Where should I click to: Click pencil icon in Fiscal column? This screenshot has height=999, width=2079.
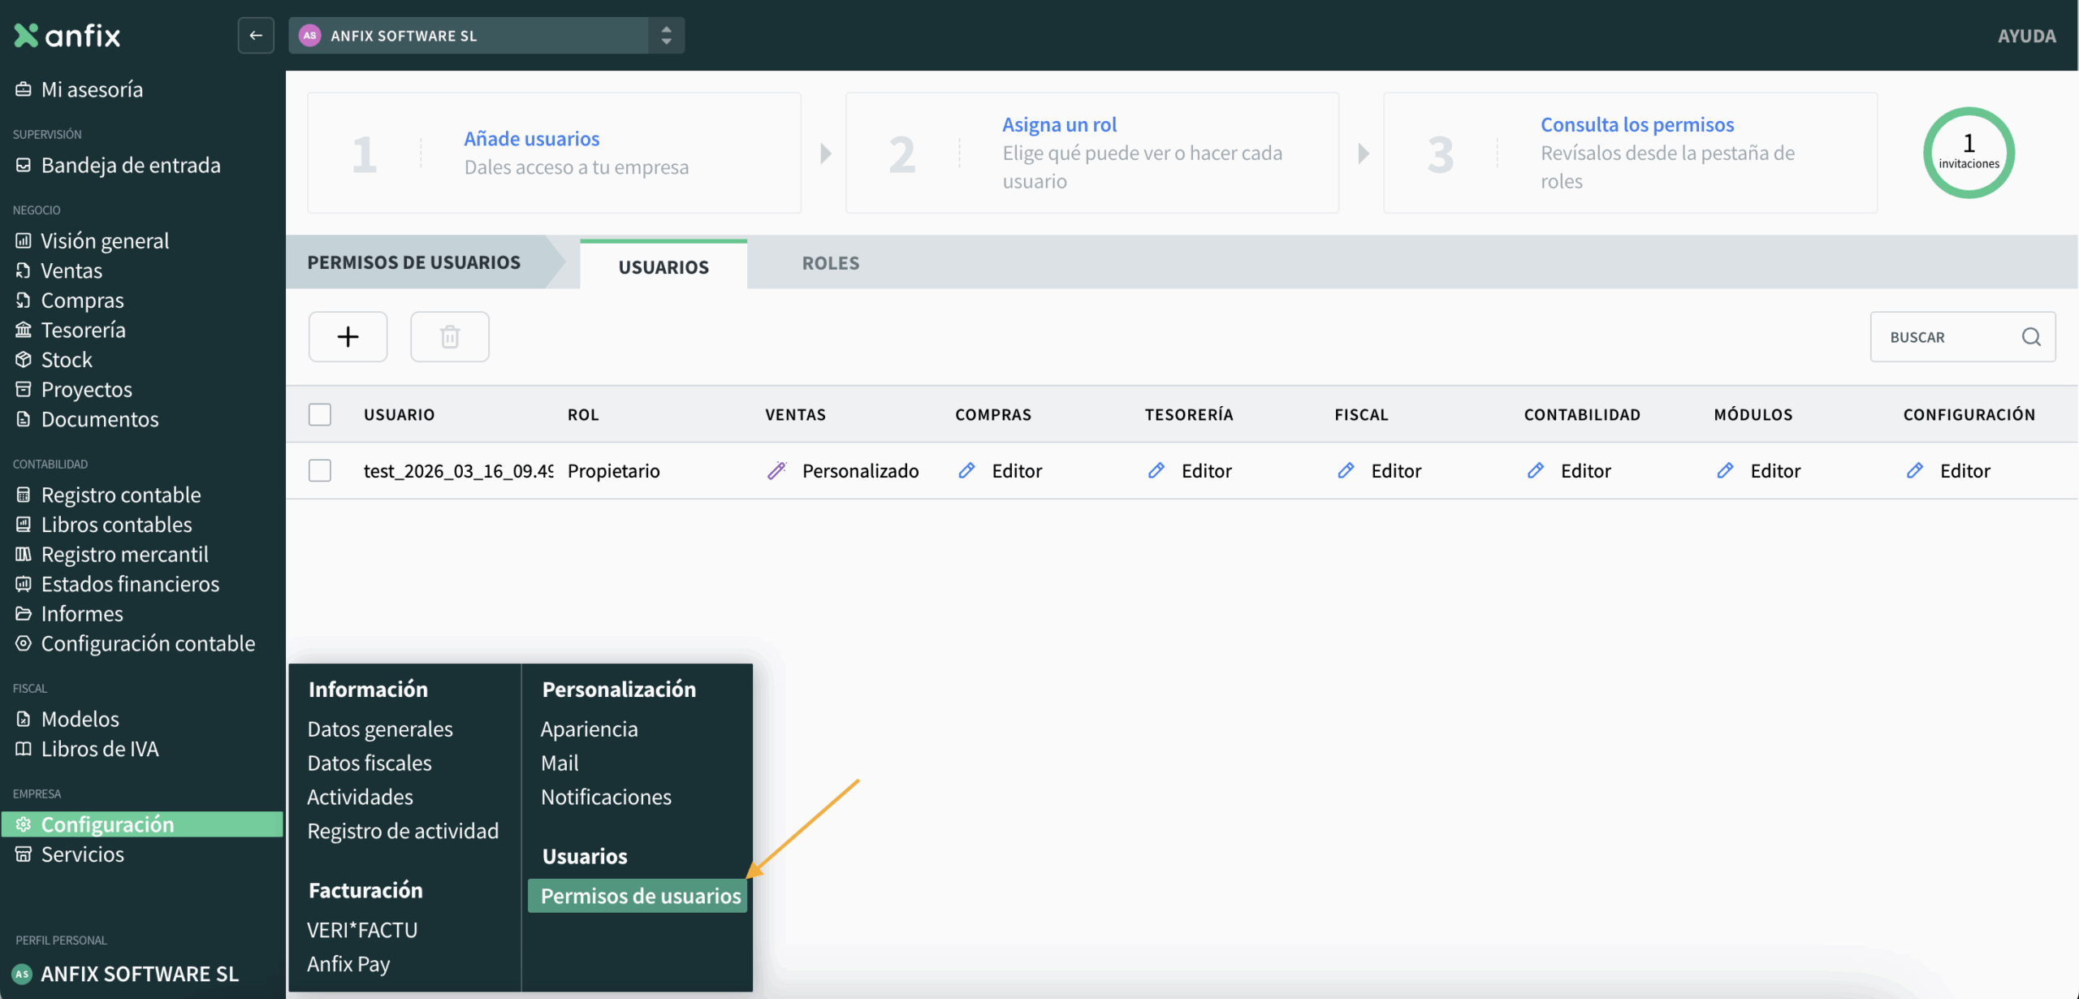(1346, 470)
